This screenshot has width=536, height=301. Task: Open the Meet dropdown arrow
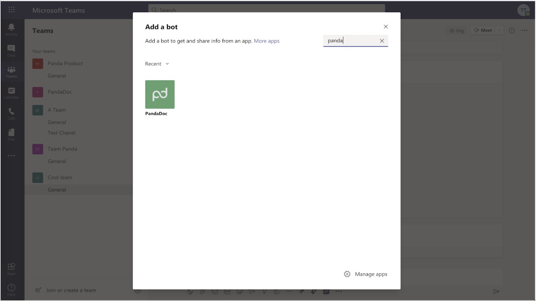(499, 30)
